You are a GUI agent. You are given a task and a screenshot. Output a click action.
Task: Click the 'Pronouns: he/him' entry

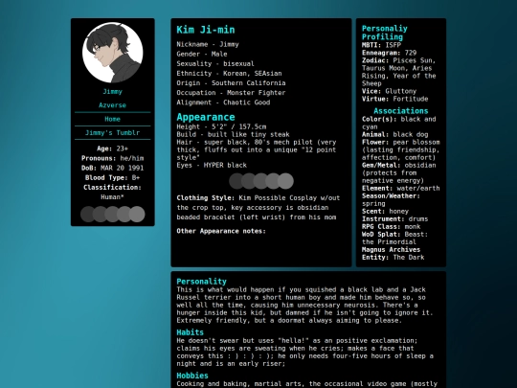tap(112, 158)
